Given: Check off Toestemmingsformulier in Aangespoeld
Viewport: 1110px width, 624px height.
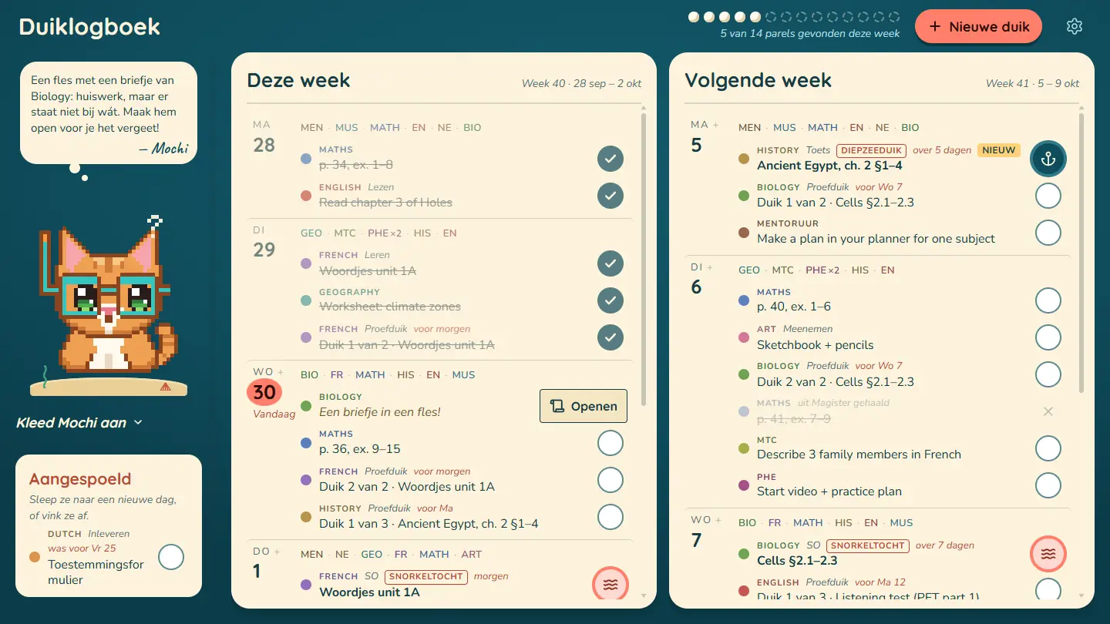Looking at the screenshot, I should click(x=171, y=557).
